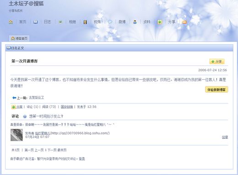Open the 首页 menu item
This screenshot has width=238, height=175.
coord(23,22)
